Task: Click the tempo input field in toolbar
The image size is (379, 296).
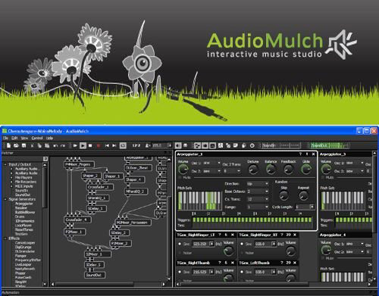Action: tap(160, 145)
